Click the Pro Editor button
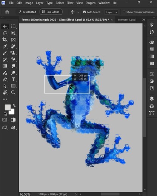The image size is (157, 196). [51, 12]
